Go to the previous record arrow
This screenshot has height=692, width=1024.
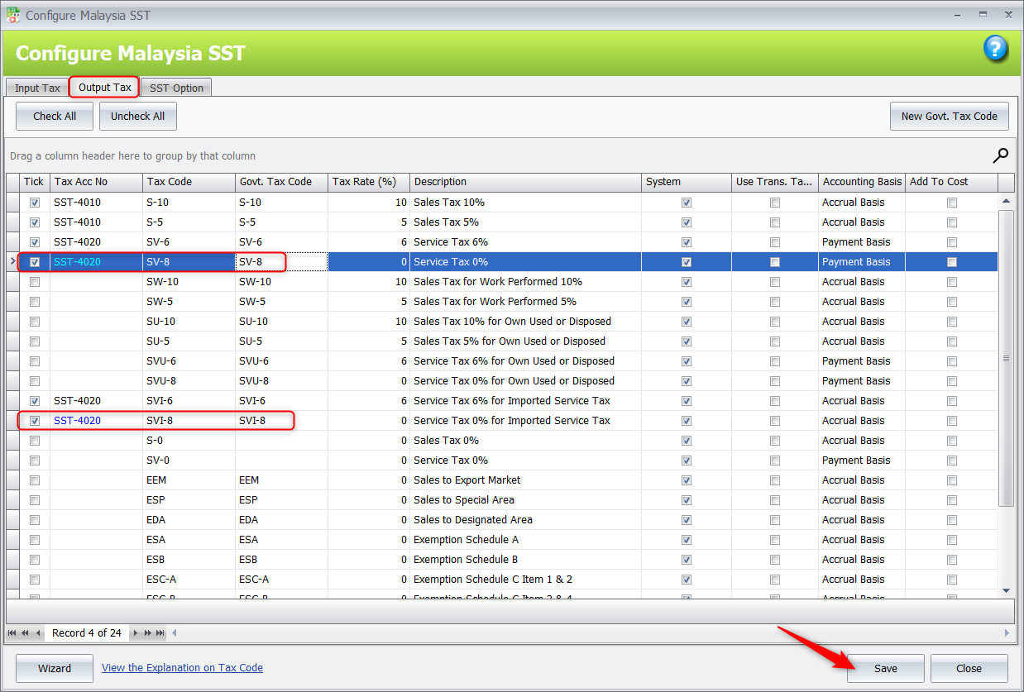tap(37, 633)
